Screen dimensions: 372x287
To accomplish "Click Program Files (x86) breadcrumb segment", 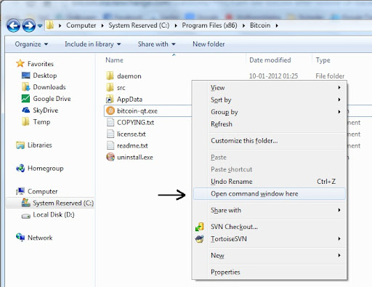I will click(209, 25).
